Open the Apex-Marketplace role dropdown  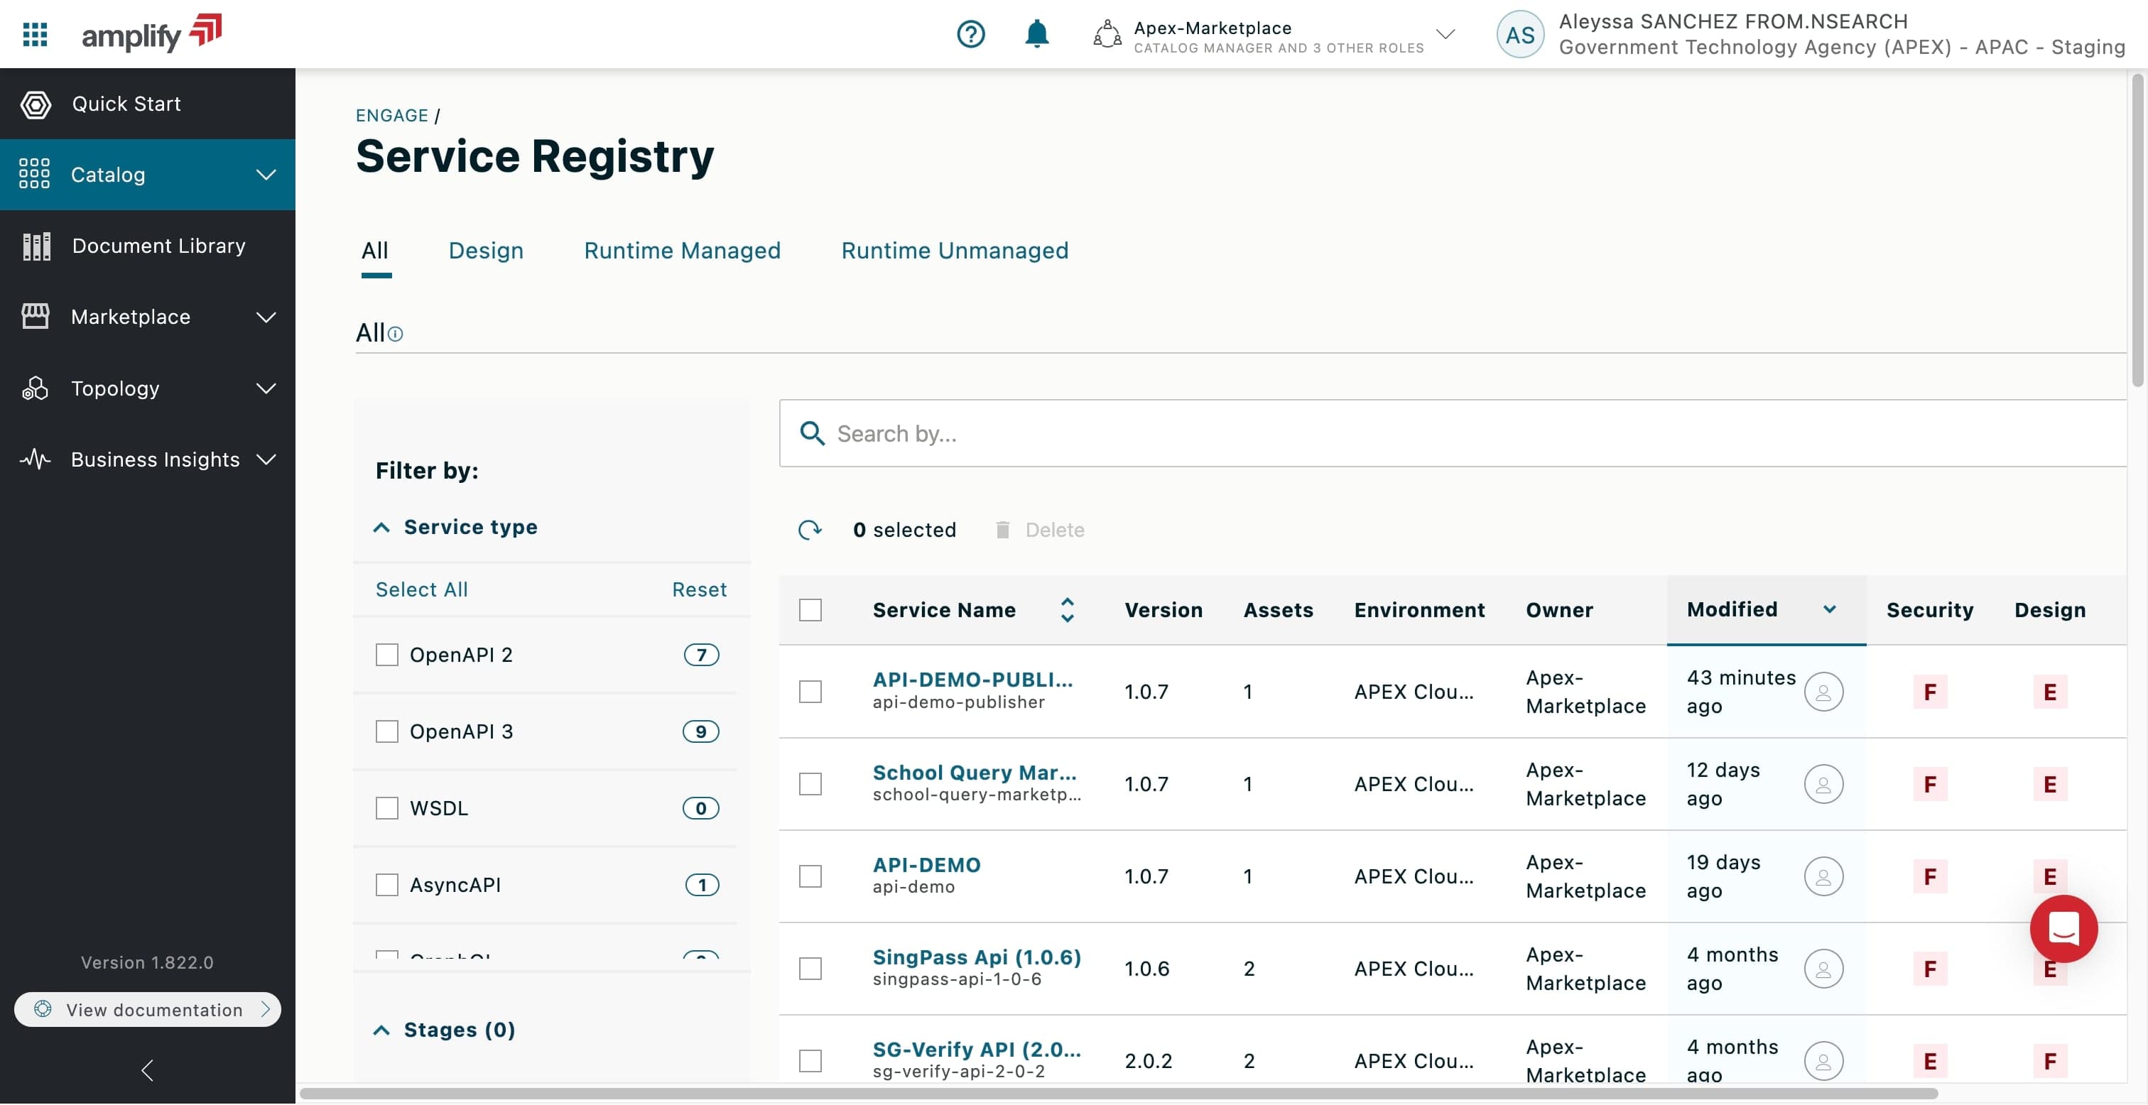[x=1445, y=34]
